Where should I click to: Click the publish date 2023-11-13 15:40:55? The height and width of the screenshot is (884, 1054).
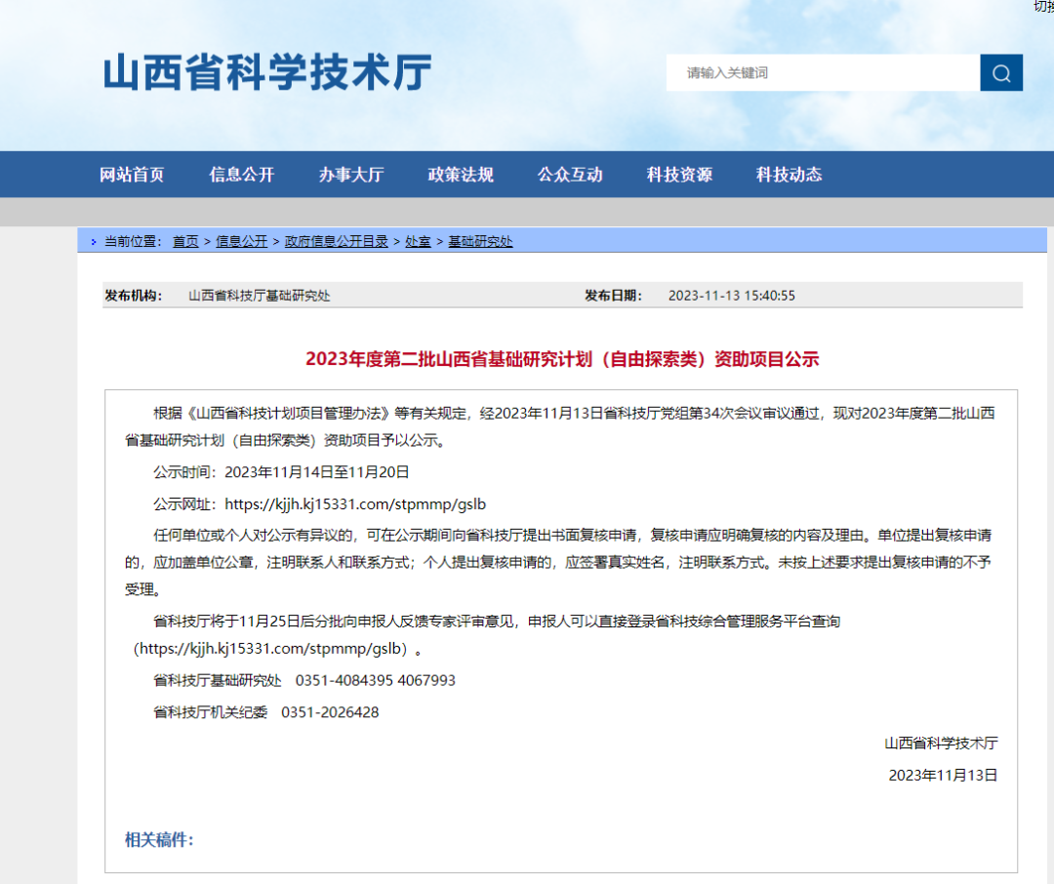pyautogui.click(x=731, y=296)
